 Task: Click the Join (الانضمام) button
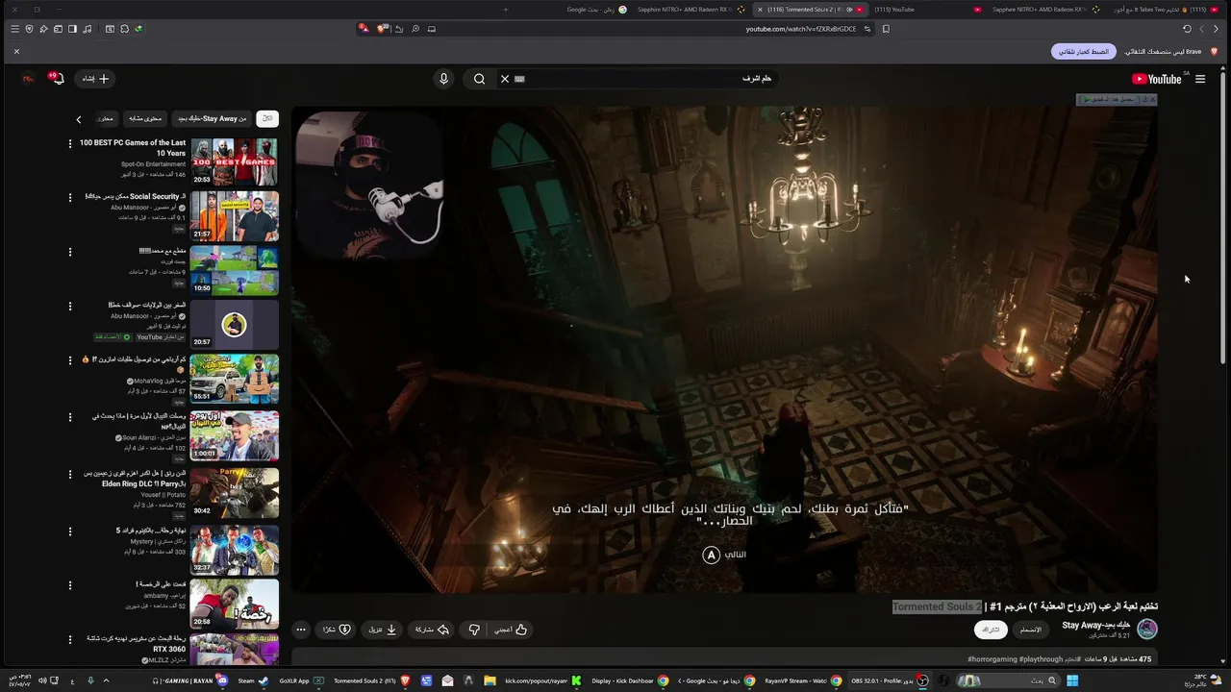1030,630
